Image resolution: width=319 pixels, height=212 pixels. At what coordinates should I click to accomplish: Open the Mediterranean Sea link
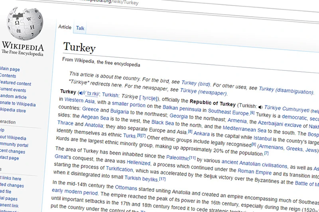[x=244, y=128]
